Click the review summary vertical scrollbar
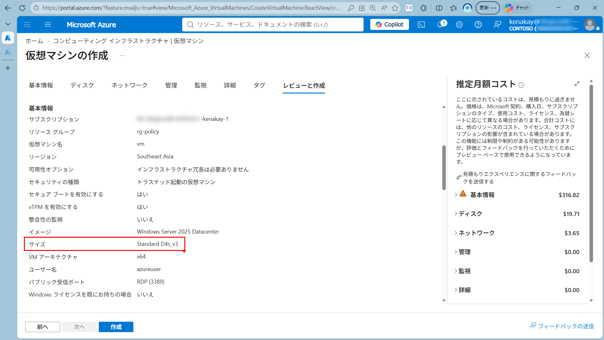 tap(444, 167)
